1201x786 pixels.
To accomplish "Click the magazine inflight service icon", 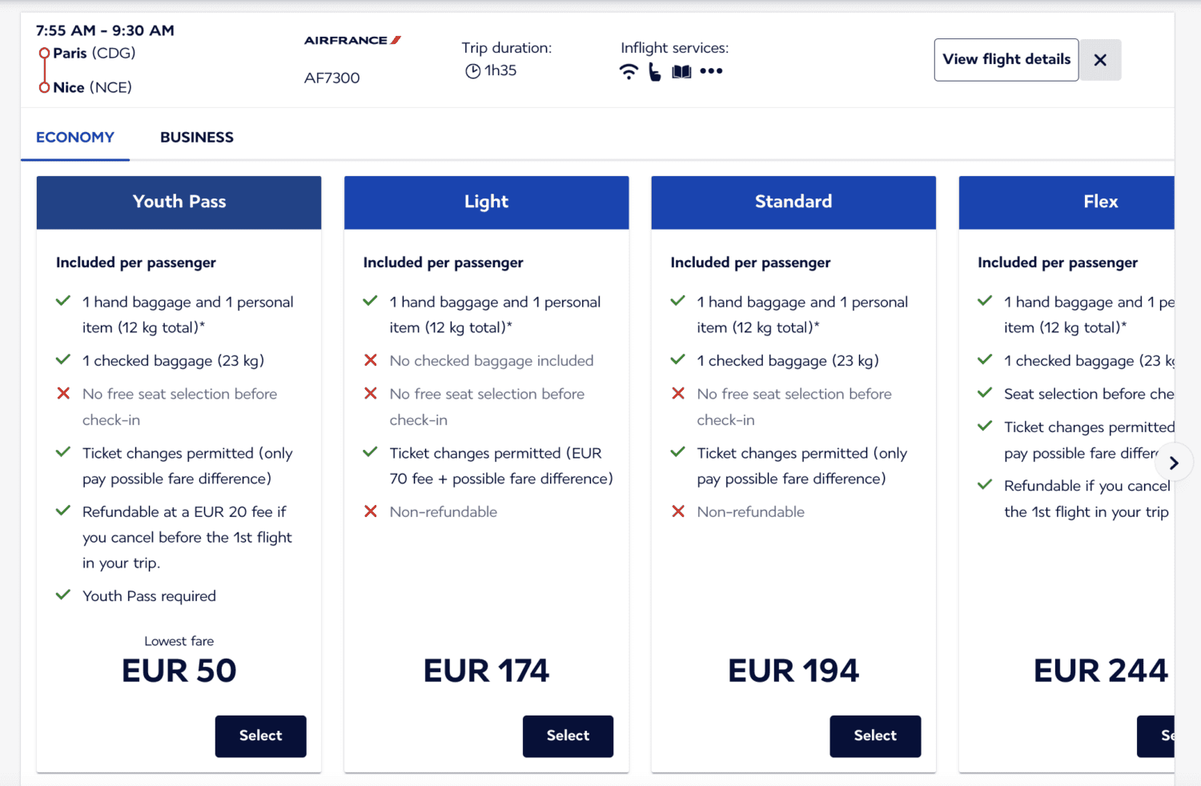I will coord(681,70).
